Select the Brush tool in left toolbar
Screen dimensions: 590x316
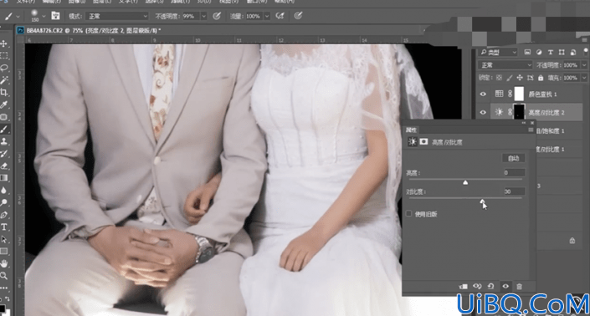(x=3, y=130)
